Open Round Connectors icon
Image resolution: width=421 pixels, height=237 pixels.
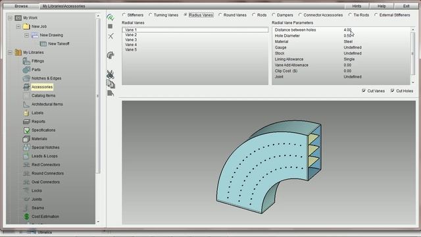coord(26,173)
